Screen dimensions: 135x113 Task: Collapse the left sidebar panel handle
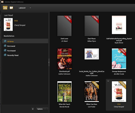pyautogui.click(x=49, y=62)
